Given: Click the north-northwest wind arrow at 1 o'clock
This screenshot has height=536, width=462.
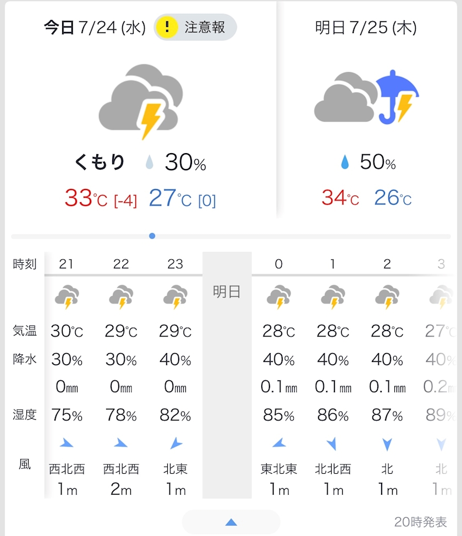Looking at the screenshot, I should (333, 442).
